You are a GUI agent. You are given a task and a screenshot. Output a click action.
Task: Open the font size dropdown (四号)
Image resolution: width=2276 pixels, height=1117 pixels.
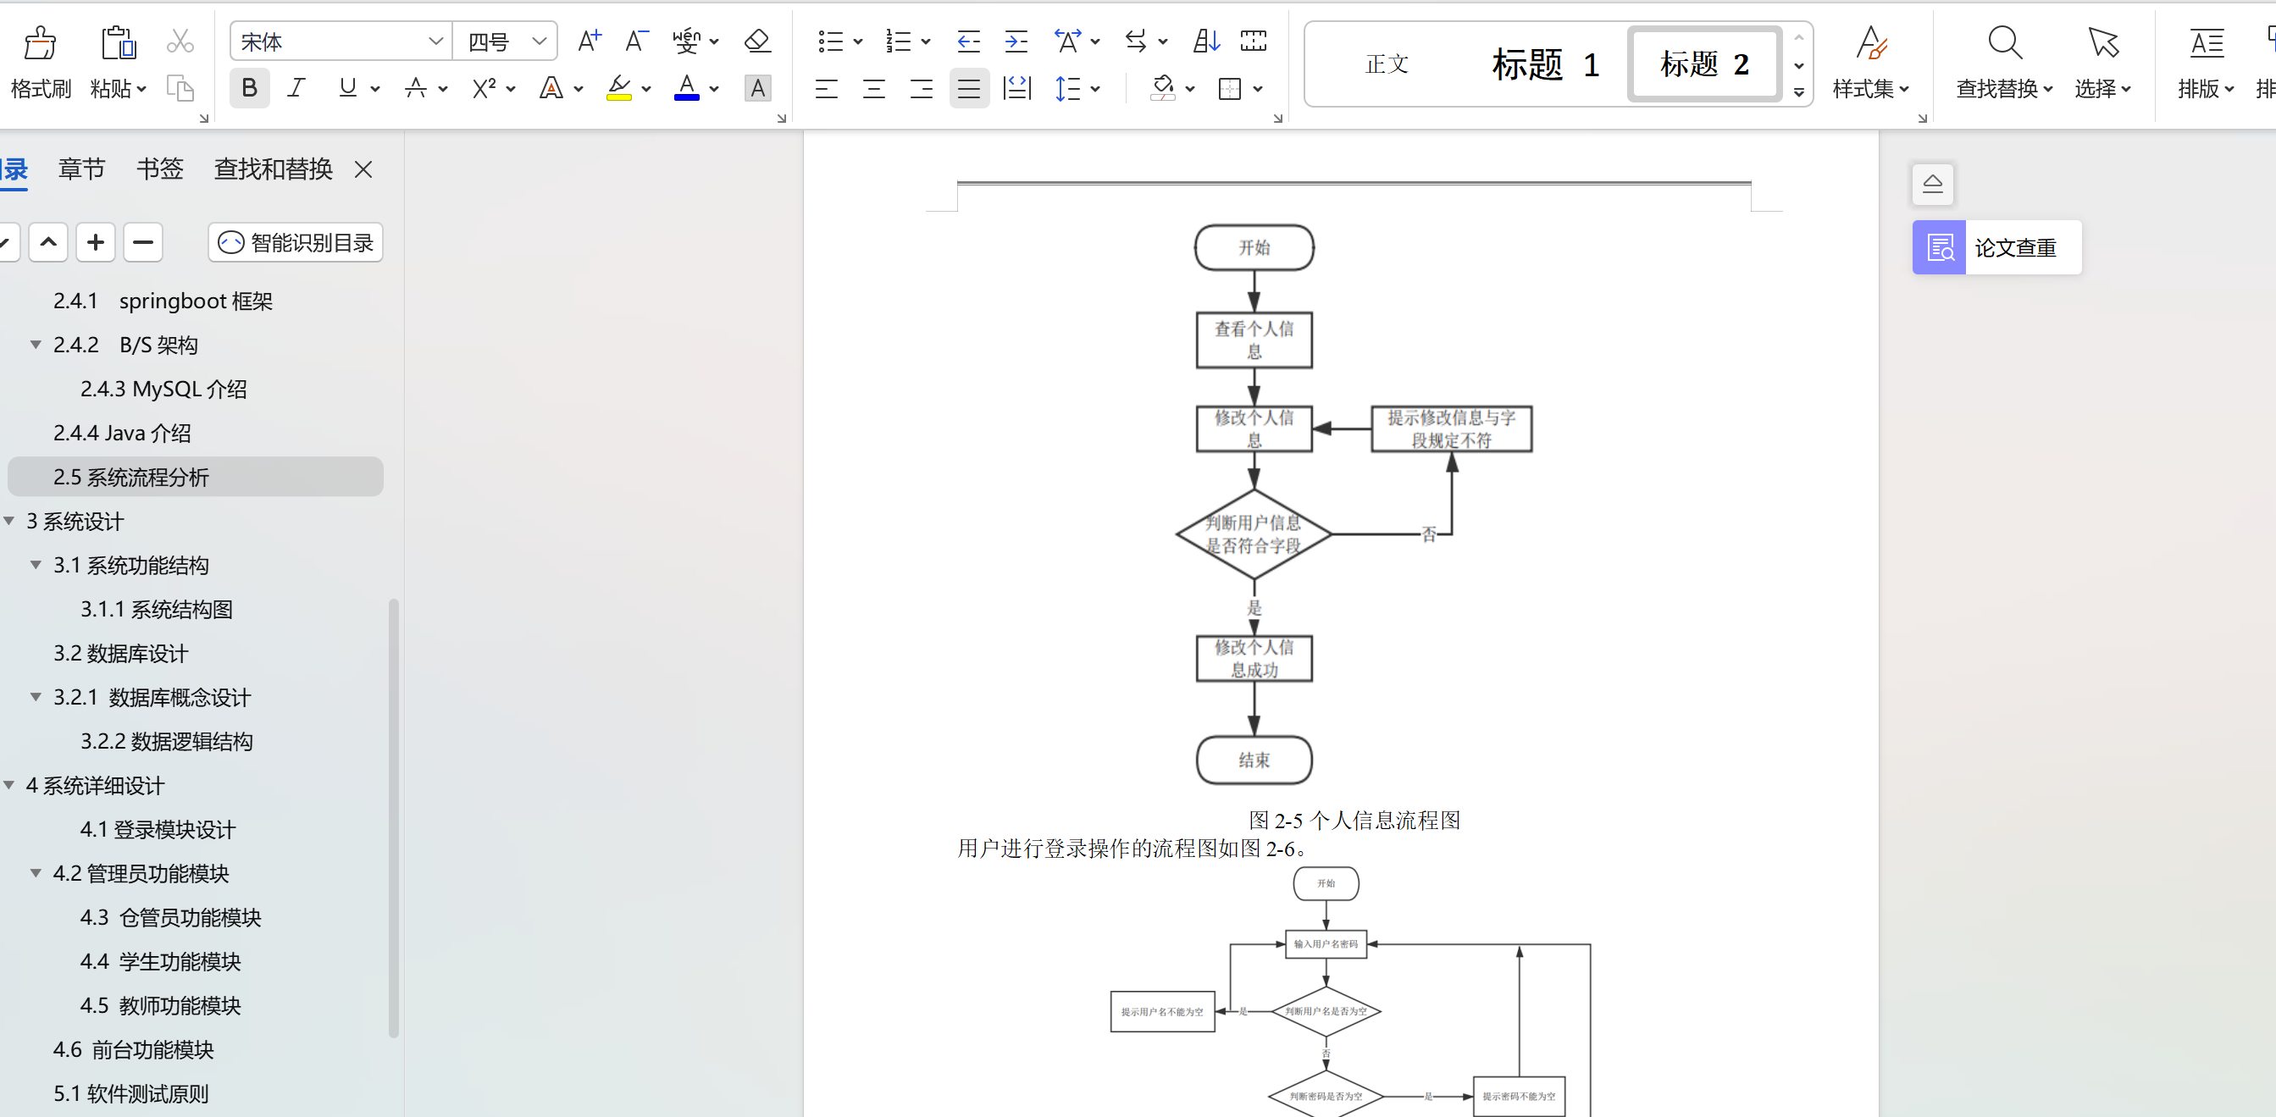point(539,41)
